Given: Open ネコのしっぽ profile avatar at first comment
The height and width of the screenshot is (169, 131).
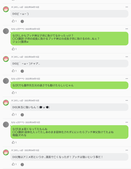Looking at the screenshot, I should click(6, 9).
